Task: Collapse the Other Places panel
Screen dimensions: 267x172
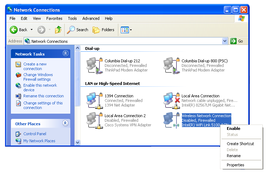Action: coord(65,124)
